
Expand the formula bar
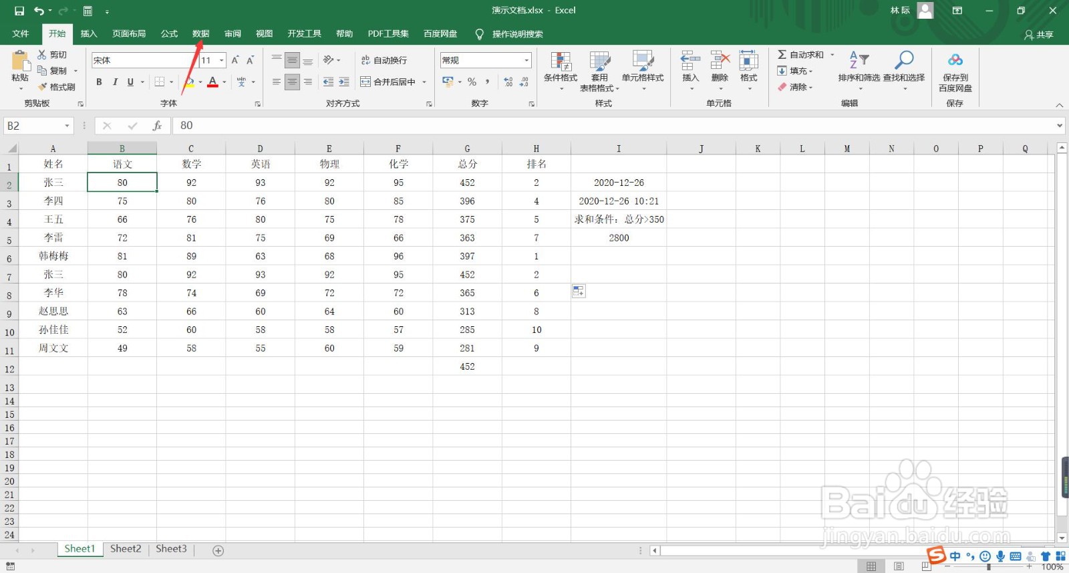pos(1060,126)
